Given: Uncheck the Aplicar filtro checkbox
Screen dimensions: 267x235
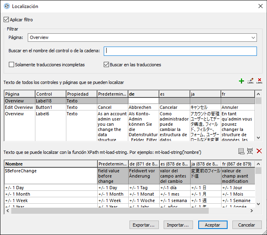Looking at the screenshot, I should [6, 20].
